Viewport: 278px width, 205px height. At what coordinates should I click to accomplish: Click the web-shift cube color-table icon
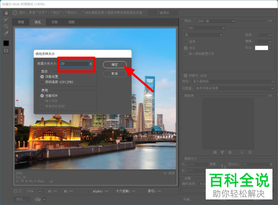tap(222, 152)
